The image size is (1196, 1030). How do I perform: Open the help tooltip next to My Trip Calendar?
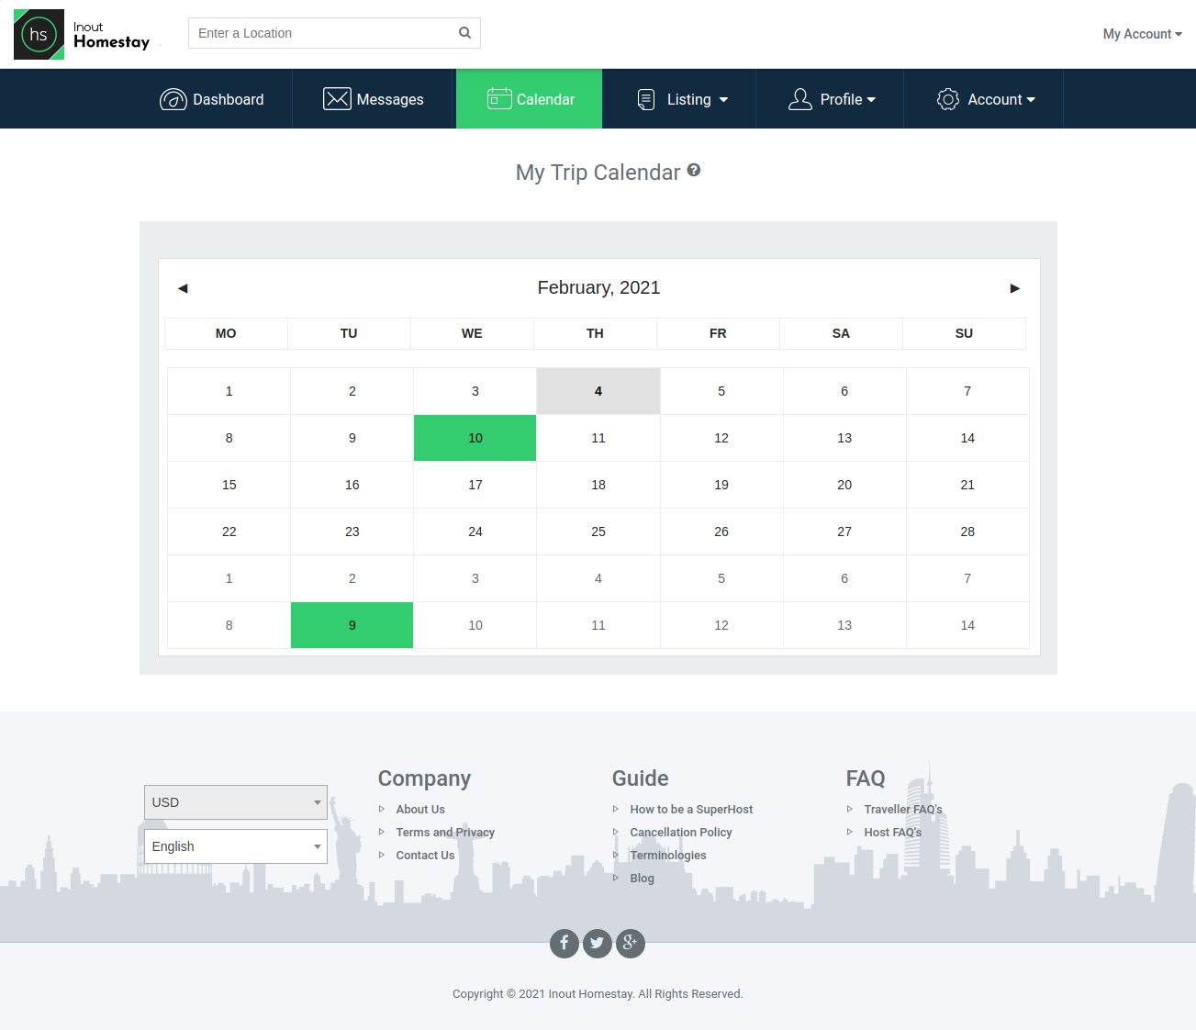(694, 170)
